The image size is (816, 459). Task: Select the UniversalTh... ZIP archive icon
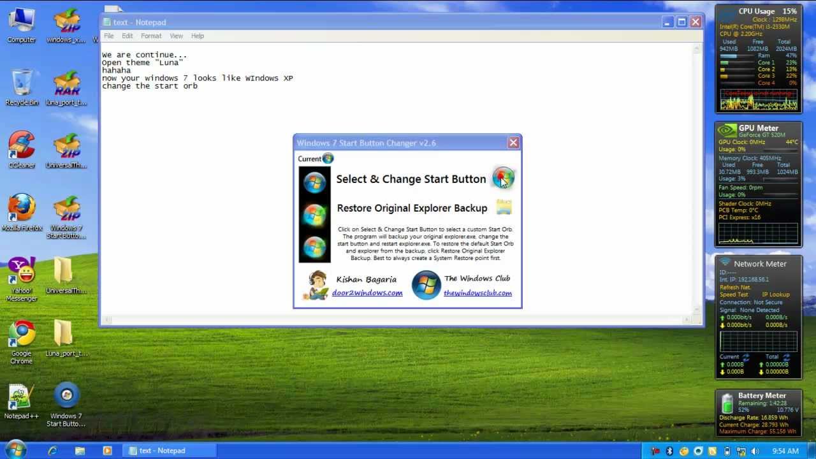(x=66, y=150)
